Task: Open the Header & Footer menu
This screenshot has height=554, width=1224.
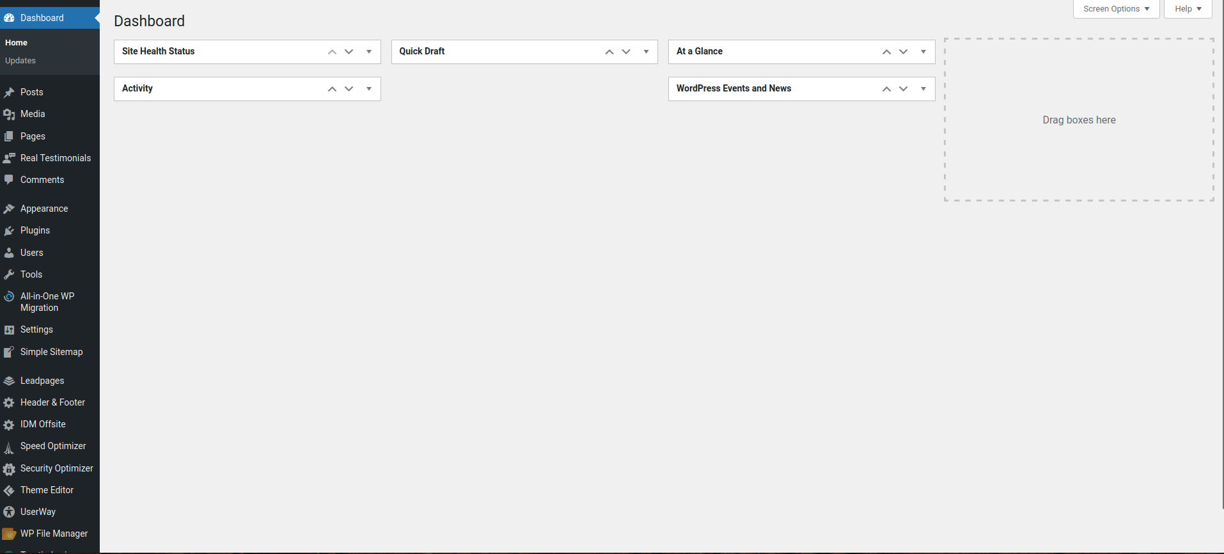Action: click(x=50, y=402)
